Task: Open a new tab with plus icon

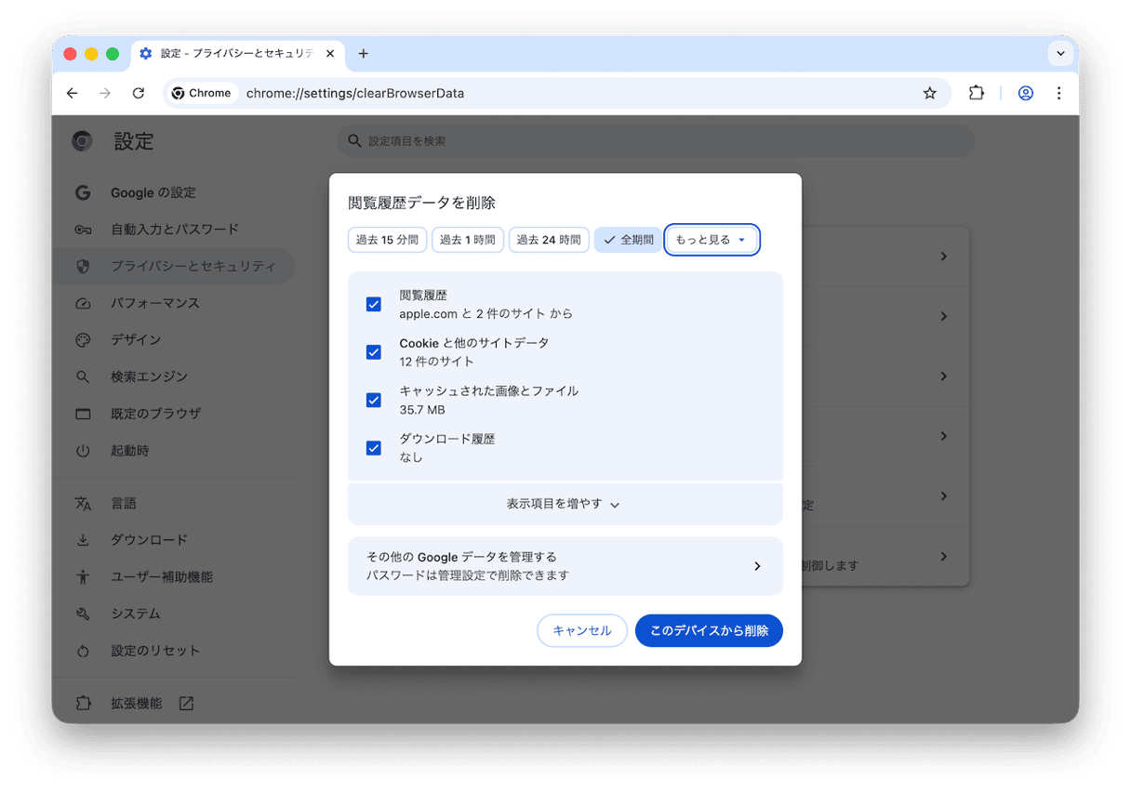Action: (364, 54)
